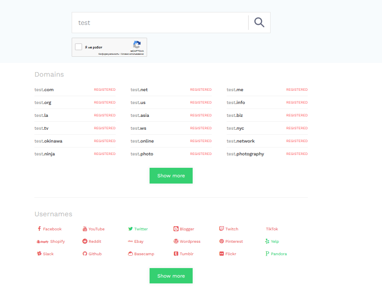This screenshot has width=382, height=295.
Task: Expand domains list with Show more
Action: click(171, 176)
